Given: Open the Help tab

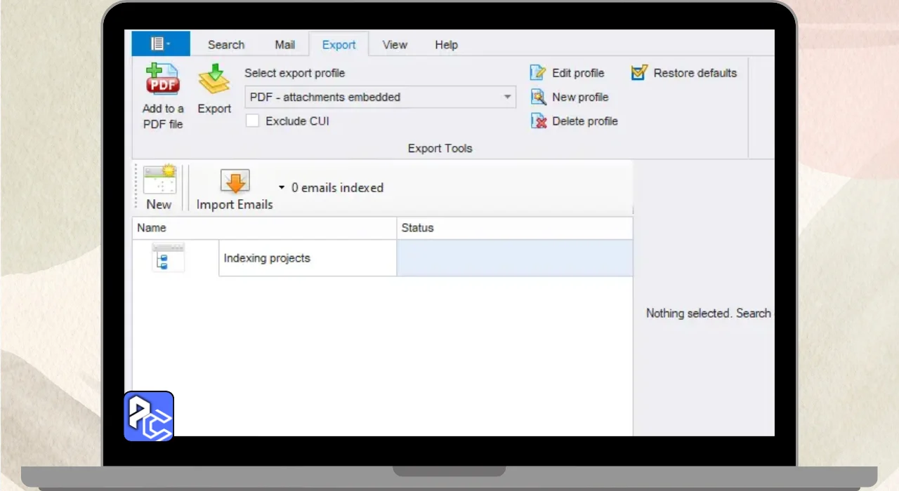Looking at the screenshot, I should coord(446,45).
